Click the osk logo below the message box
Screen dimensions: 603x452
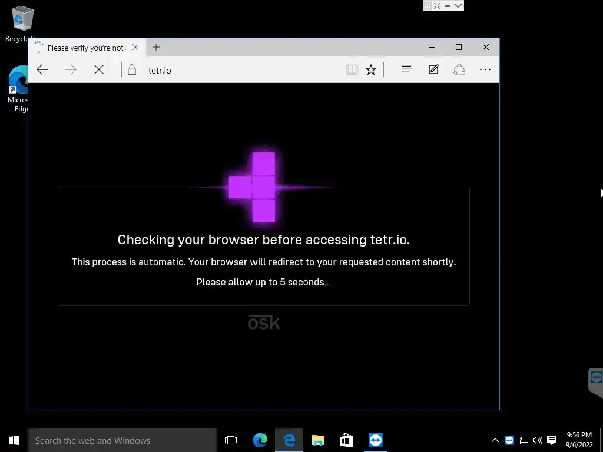click(264, 322)
